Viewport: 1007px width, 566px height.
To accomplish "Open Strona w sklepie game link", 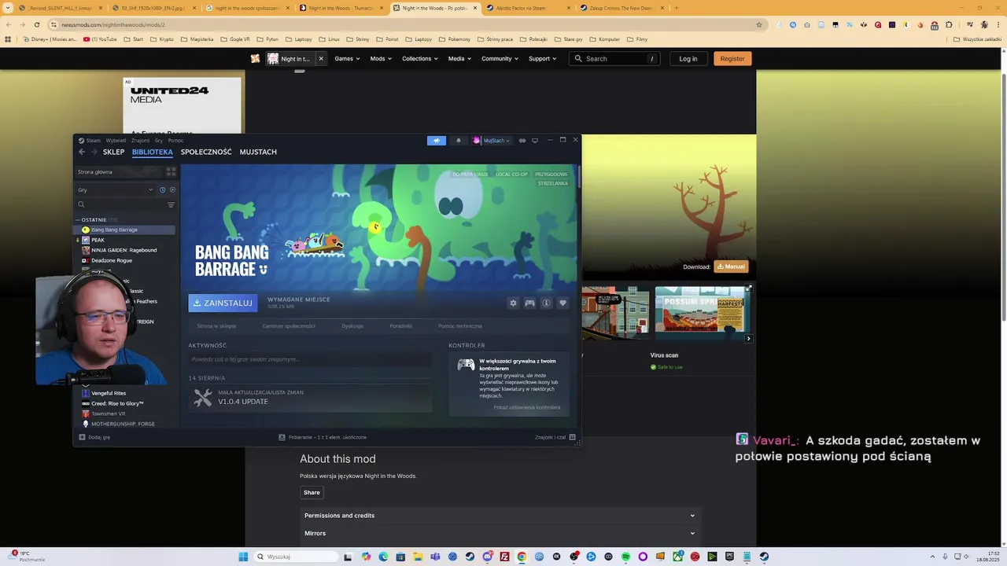I will click(x=216, y=326).
